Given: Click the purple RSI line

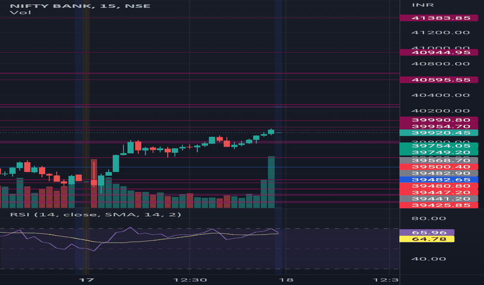Looking at the screenshot, I should pyautogui.click(x=130, y=227).
